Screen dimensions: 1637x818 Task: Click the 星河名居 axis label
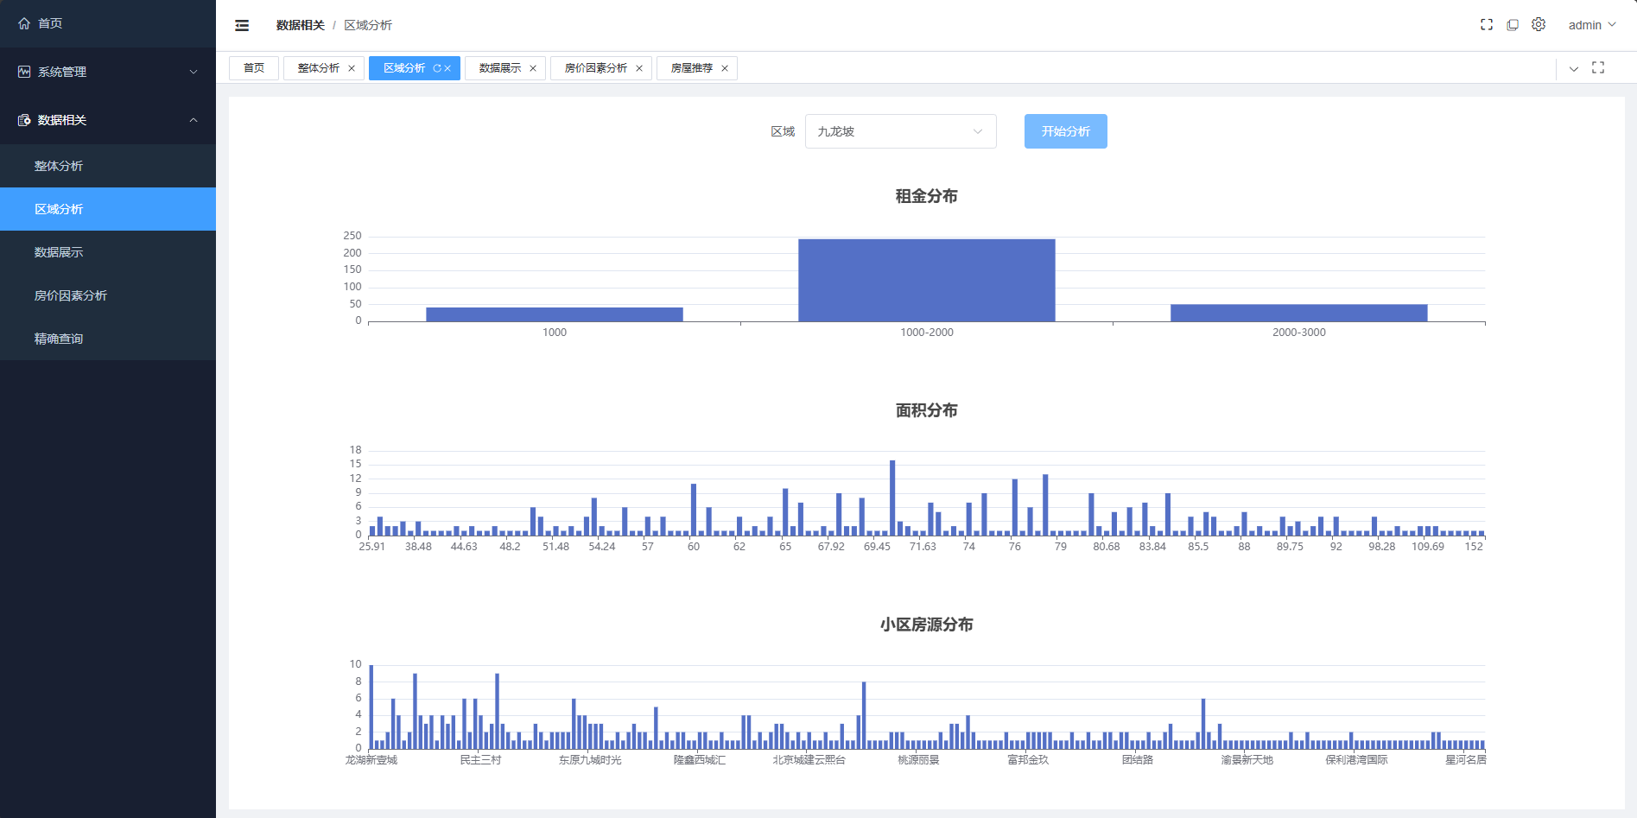[1466, 760]
